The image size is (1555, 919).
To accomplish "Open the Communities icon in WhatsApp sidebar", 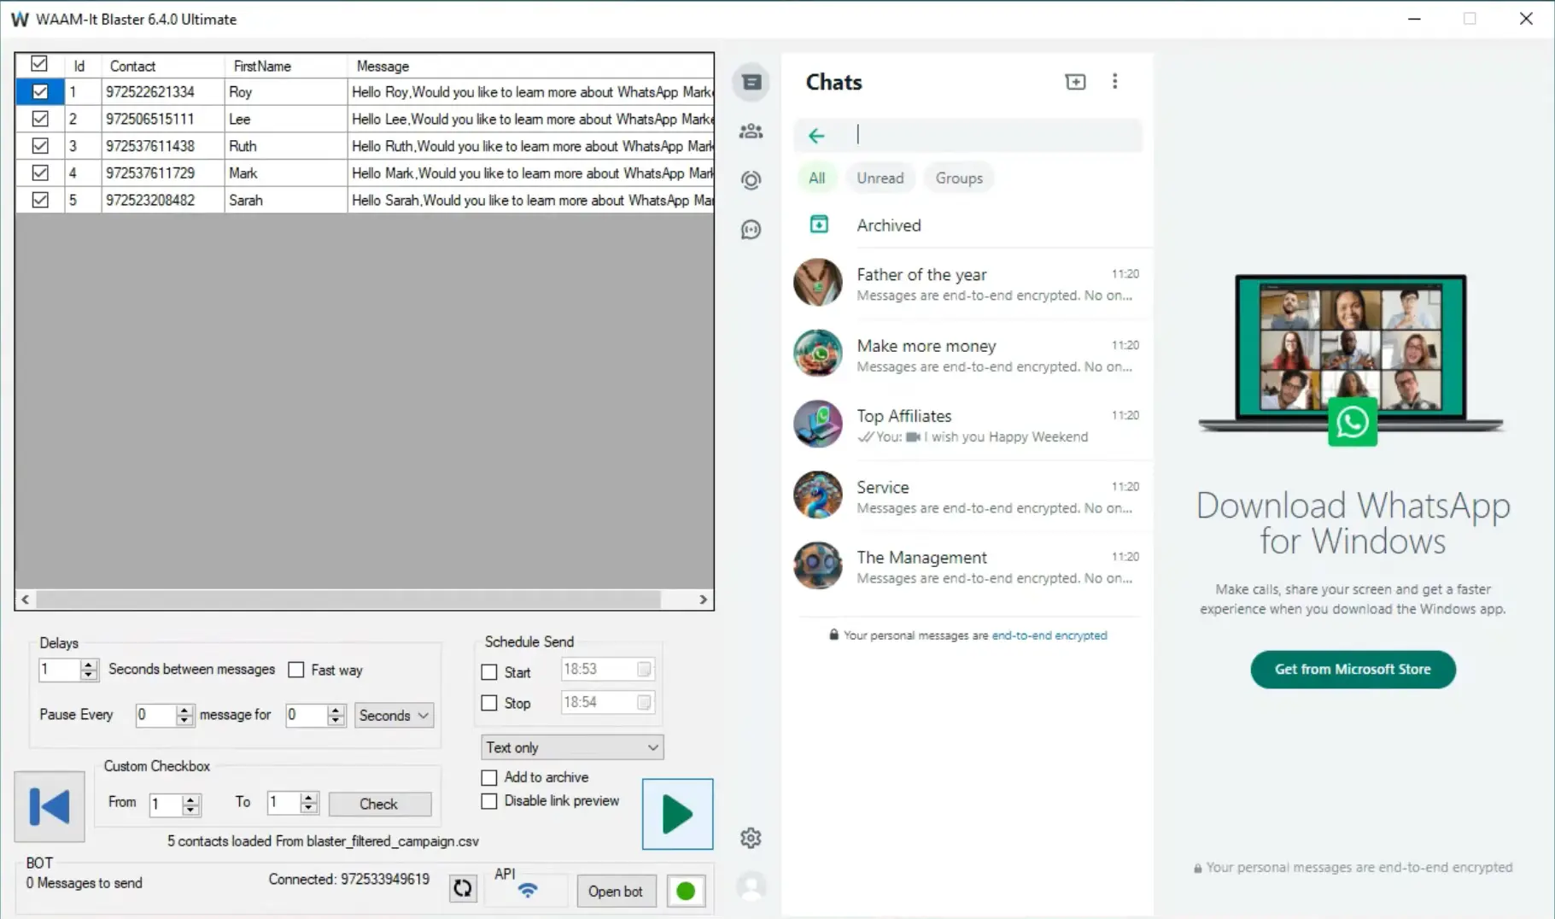I will (x=751, y=130).
